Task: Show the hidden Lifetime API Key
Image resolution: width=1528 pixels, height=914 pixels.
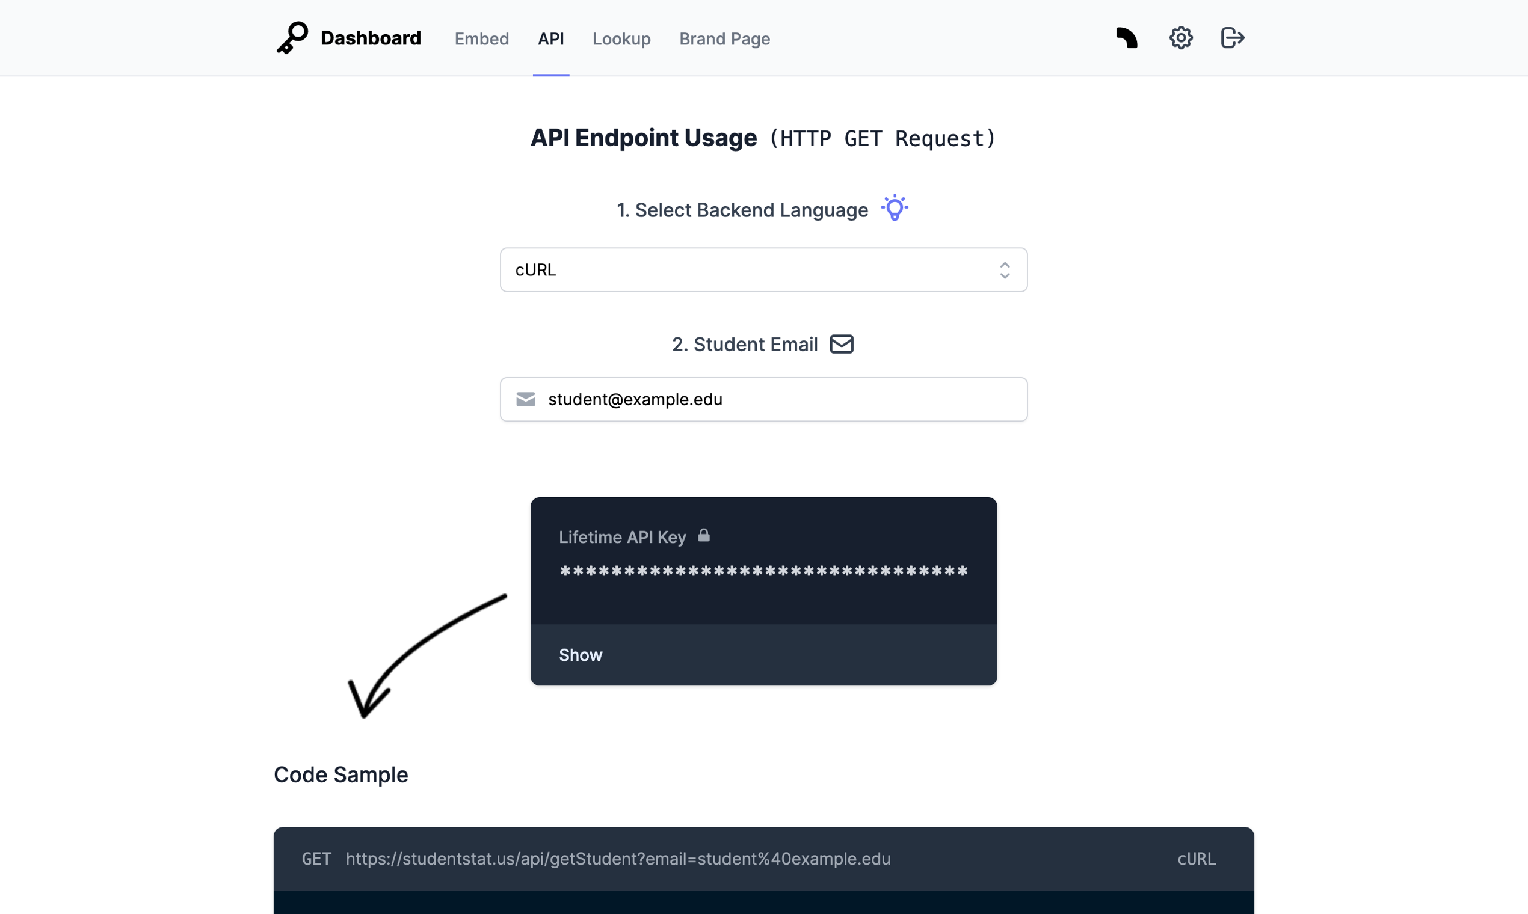Action: 581,655
